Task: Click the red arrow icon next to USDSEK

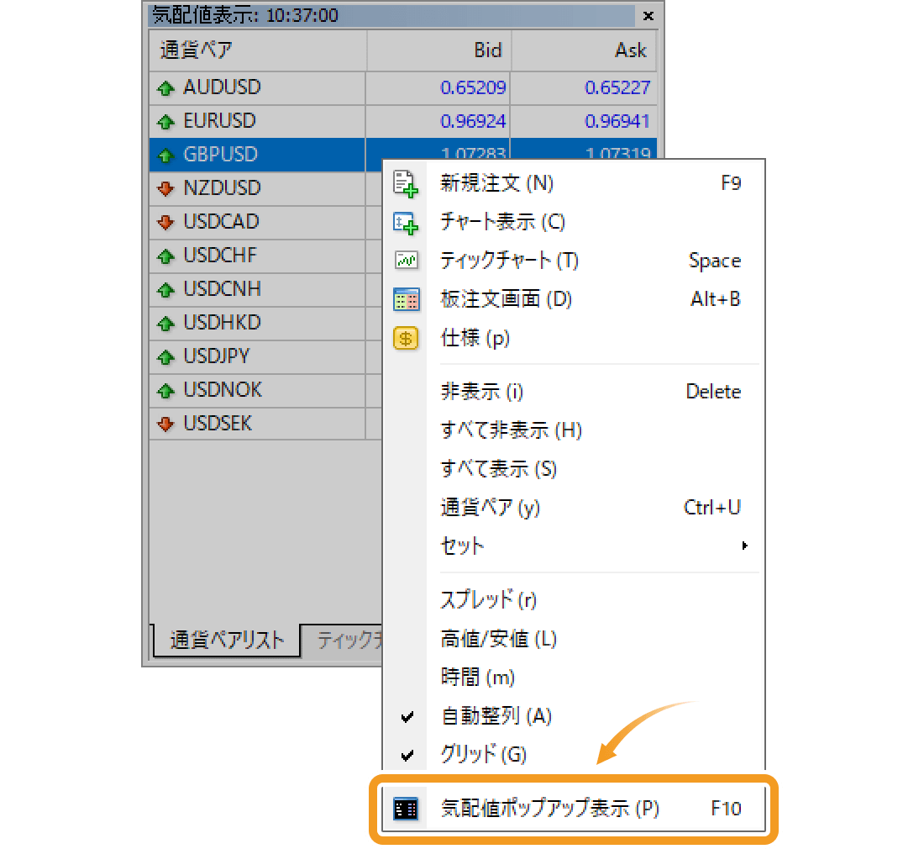Action: (165, 424)
